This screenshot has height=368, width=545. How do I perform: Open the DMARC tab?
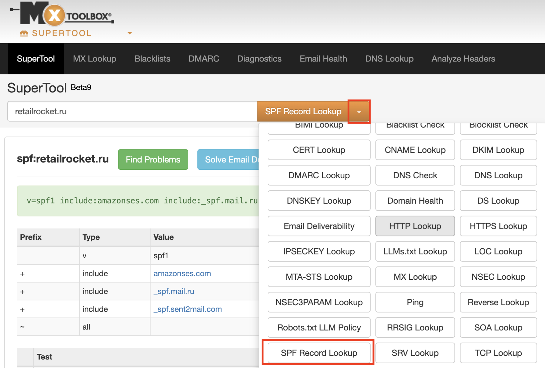[204, 59]
